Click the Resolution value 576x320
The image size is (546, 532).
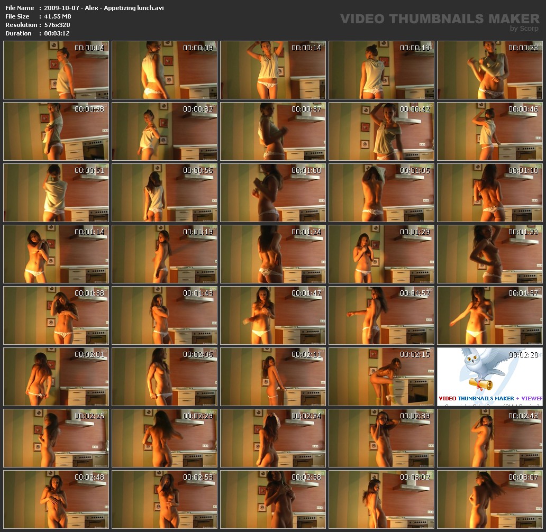(57, 25)
